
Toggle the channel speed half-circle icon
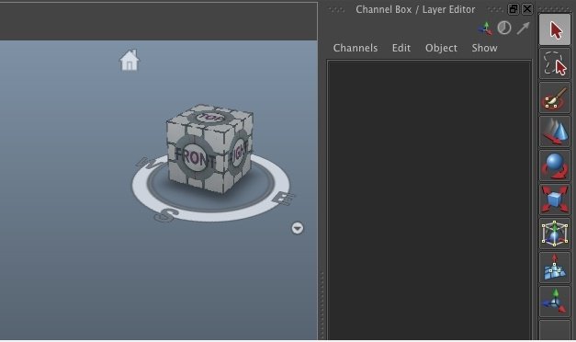click(x=504, y=28)
